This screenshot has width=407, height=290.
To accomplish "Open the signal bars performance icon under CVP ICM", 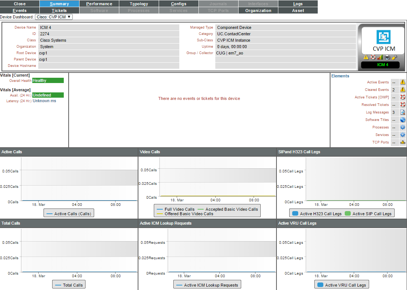I will pos(380,57).
